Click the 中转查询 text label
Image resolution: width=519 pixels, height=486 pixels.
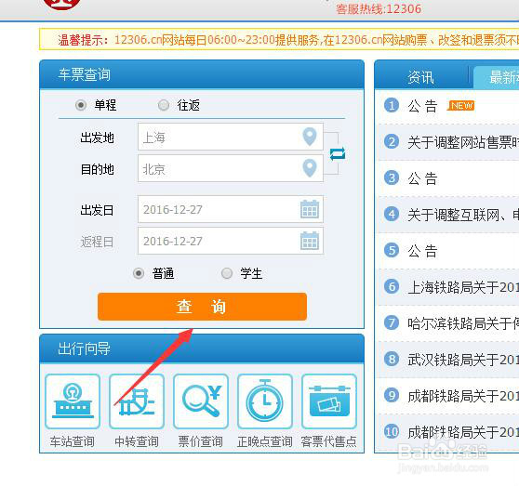click(x=137, y=441)
